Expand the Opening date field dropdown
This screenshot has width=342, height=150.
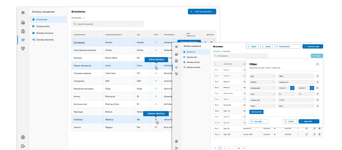coord(262,88)
